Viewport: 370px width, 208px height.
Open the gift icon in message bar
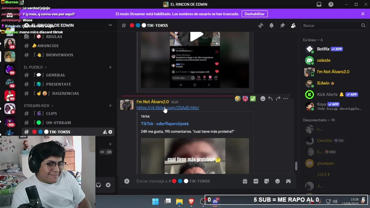245,181
